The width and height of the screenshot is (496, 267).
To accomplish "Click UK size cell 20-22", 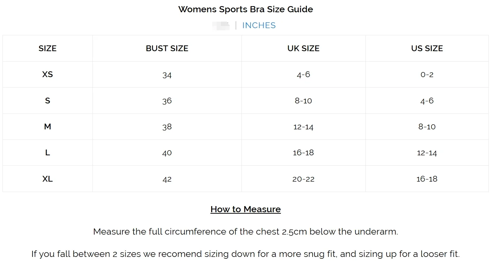I will 303,179.
